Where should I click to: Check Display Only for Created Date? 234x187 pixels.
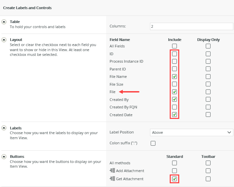click(208, 115)
